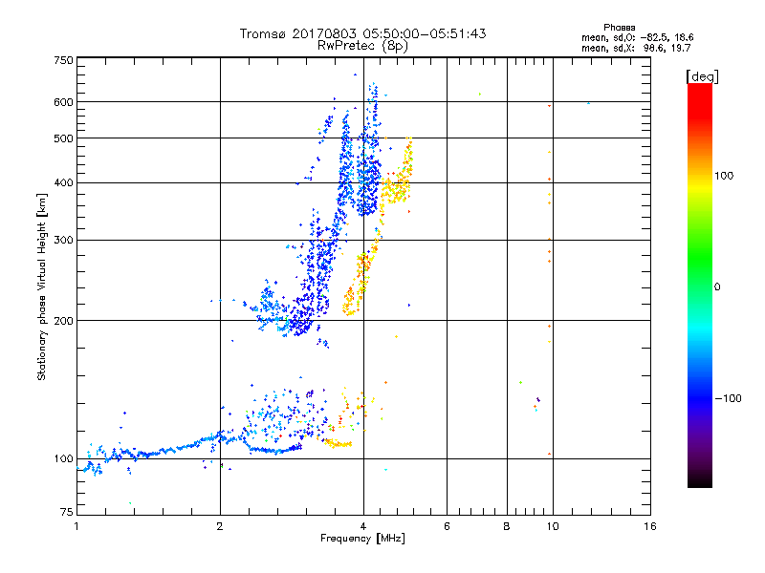This screenshot has height=573, width=765.
Task: Click the colorbar tick label '0'
Action: click(x=717, y=287)
